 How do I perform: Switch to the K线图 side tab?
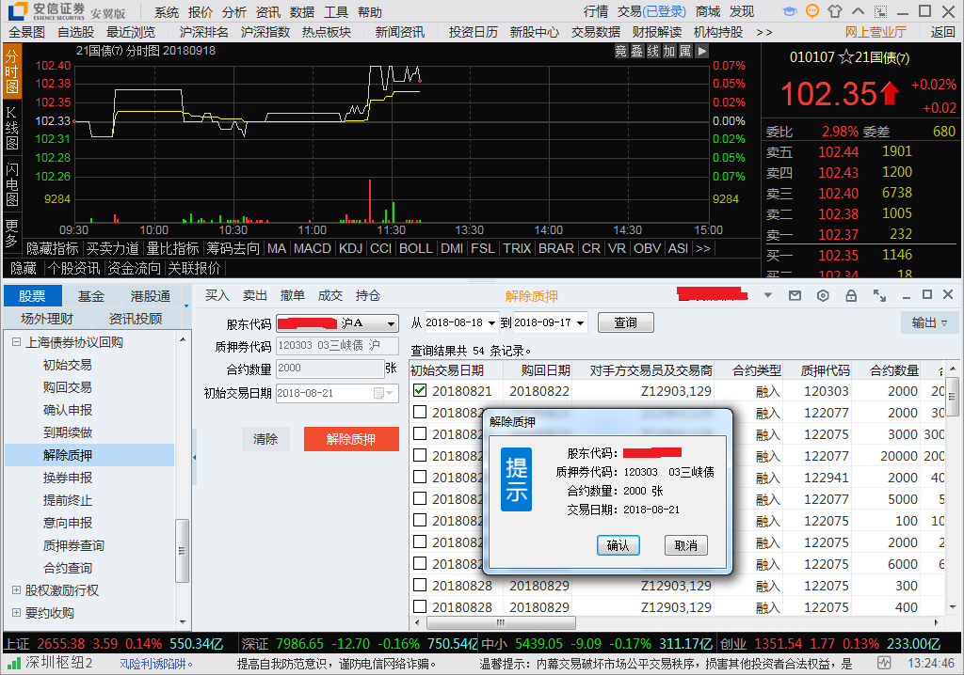(x=12, y=128)
